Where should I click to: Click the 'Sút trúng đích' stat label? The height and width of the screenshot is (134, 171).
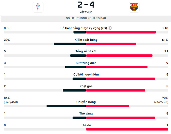tap(86, 63)
